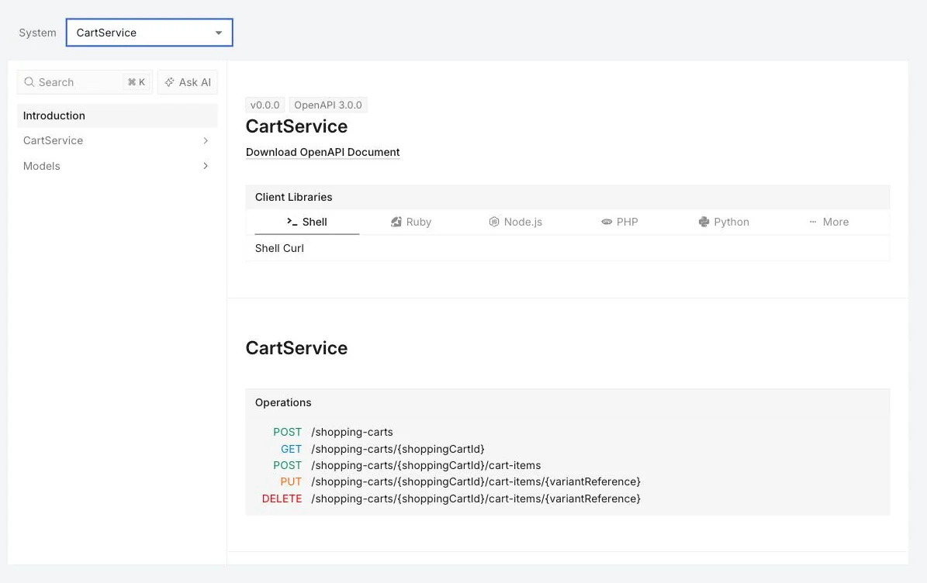Select Introduction in the sidebar
The image size is (927, 583).
[117, 116]
